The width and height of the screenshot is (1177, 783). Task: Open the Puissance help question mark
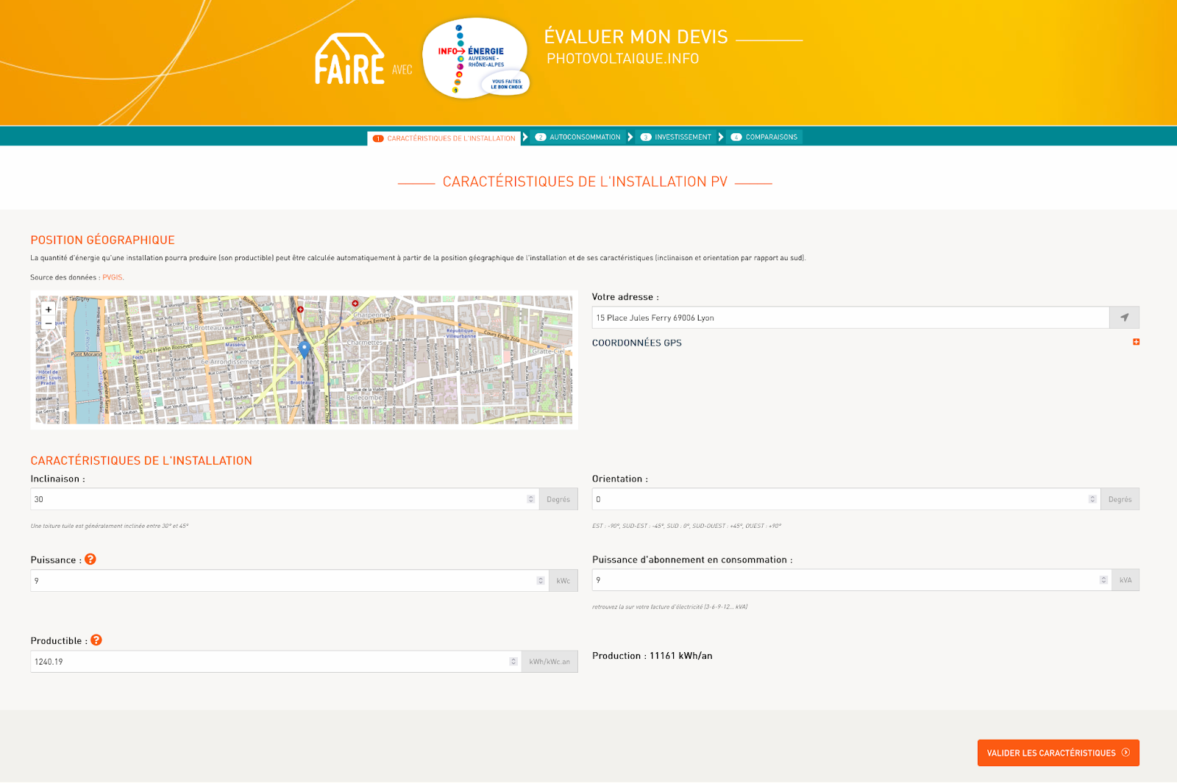[x=90, y=559]
